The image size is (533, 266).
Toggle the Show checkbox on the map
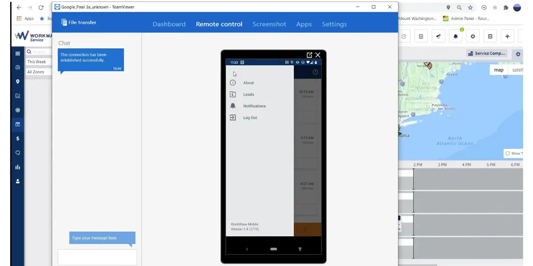pos(508,153)
